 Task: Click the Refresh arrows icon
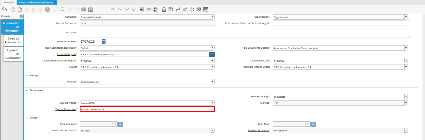[56, 9]
